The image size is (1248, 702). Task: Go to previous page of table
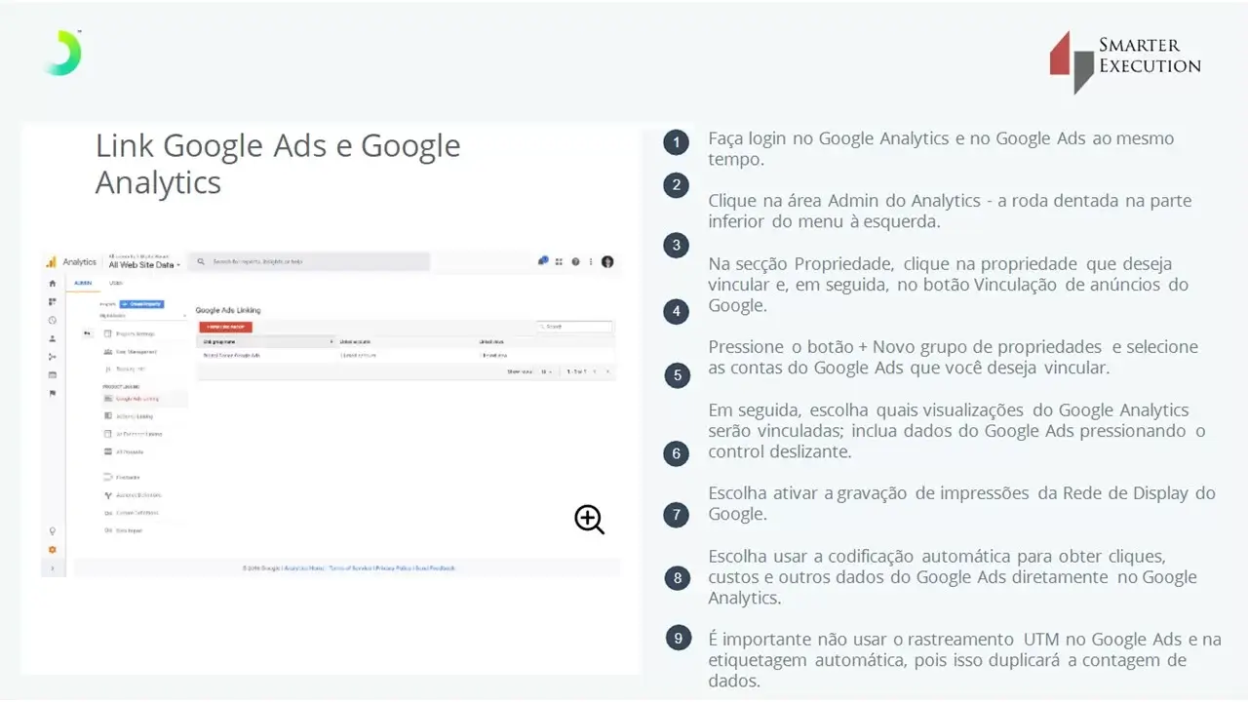(x=596, y=371)
